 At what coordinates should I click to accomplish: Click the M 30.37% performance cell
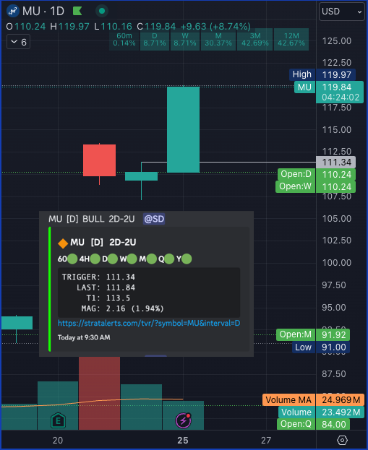218,40
